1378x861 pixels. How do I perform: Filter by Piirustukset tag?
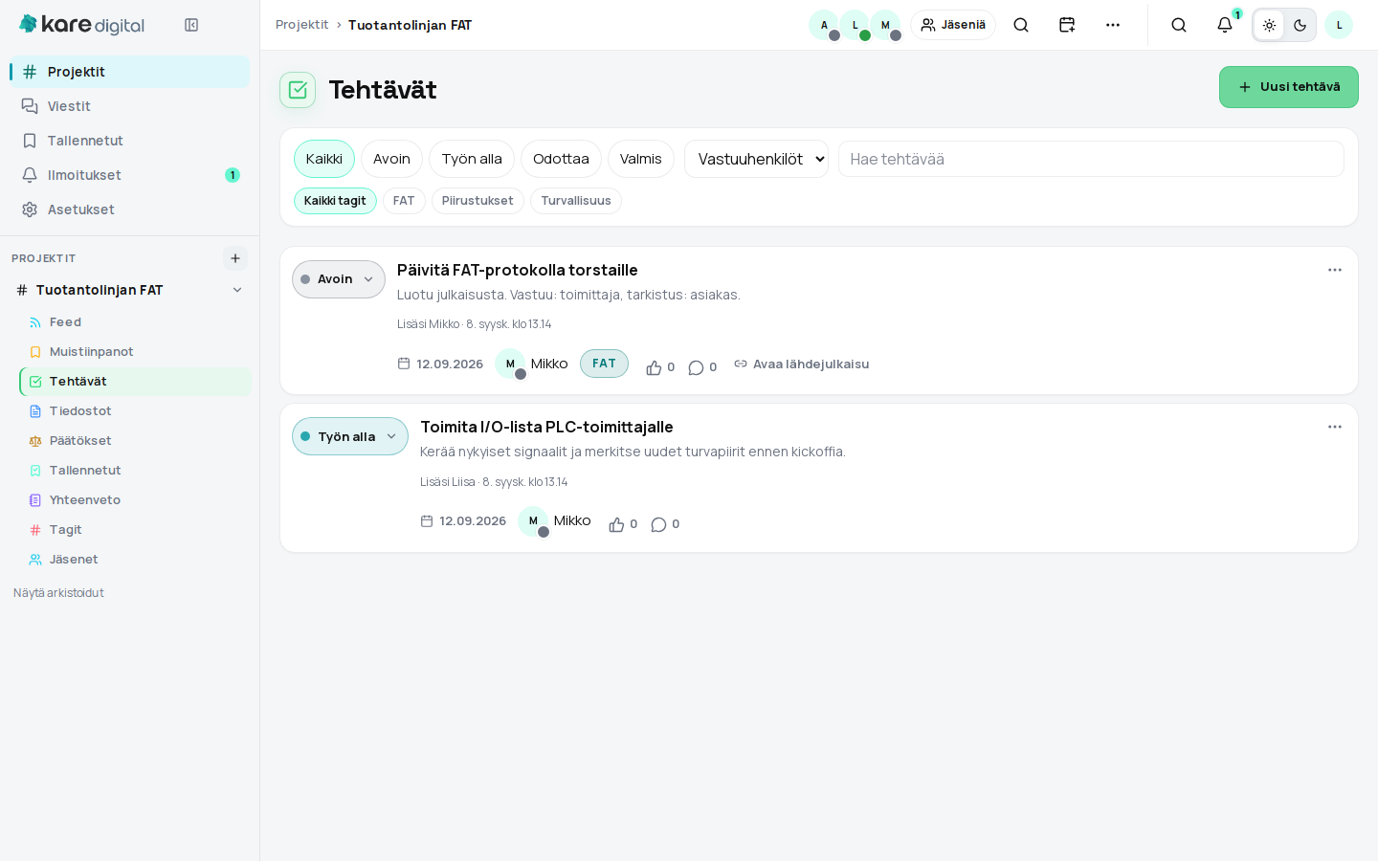click(x=478, y=201)
